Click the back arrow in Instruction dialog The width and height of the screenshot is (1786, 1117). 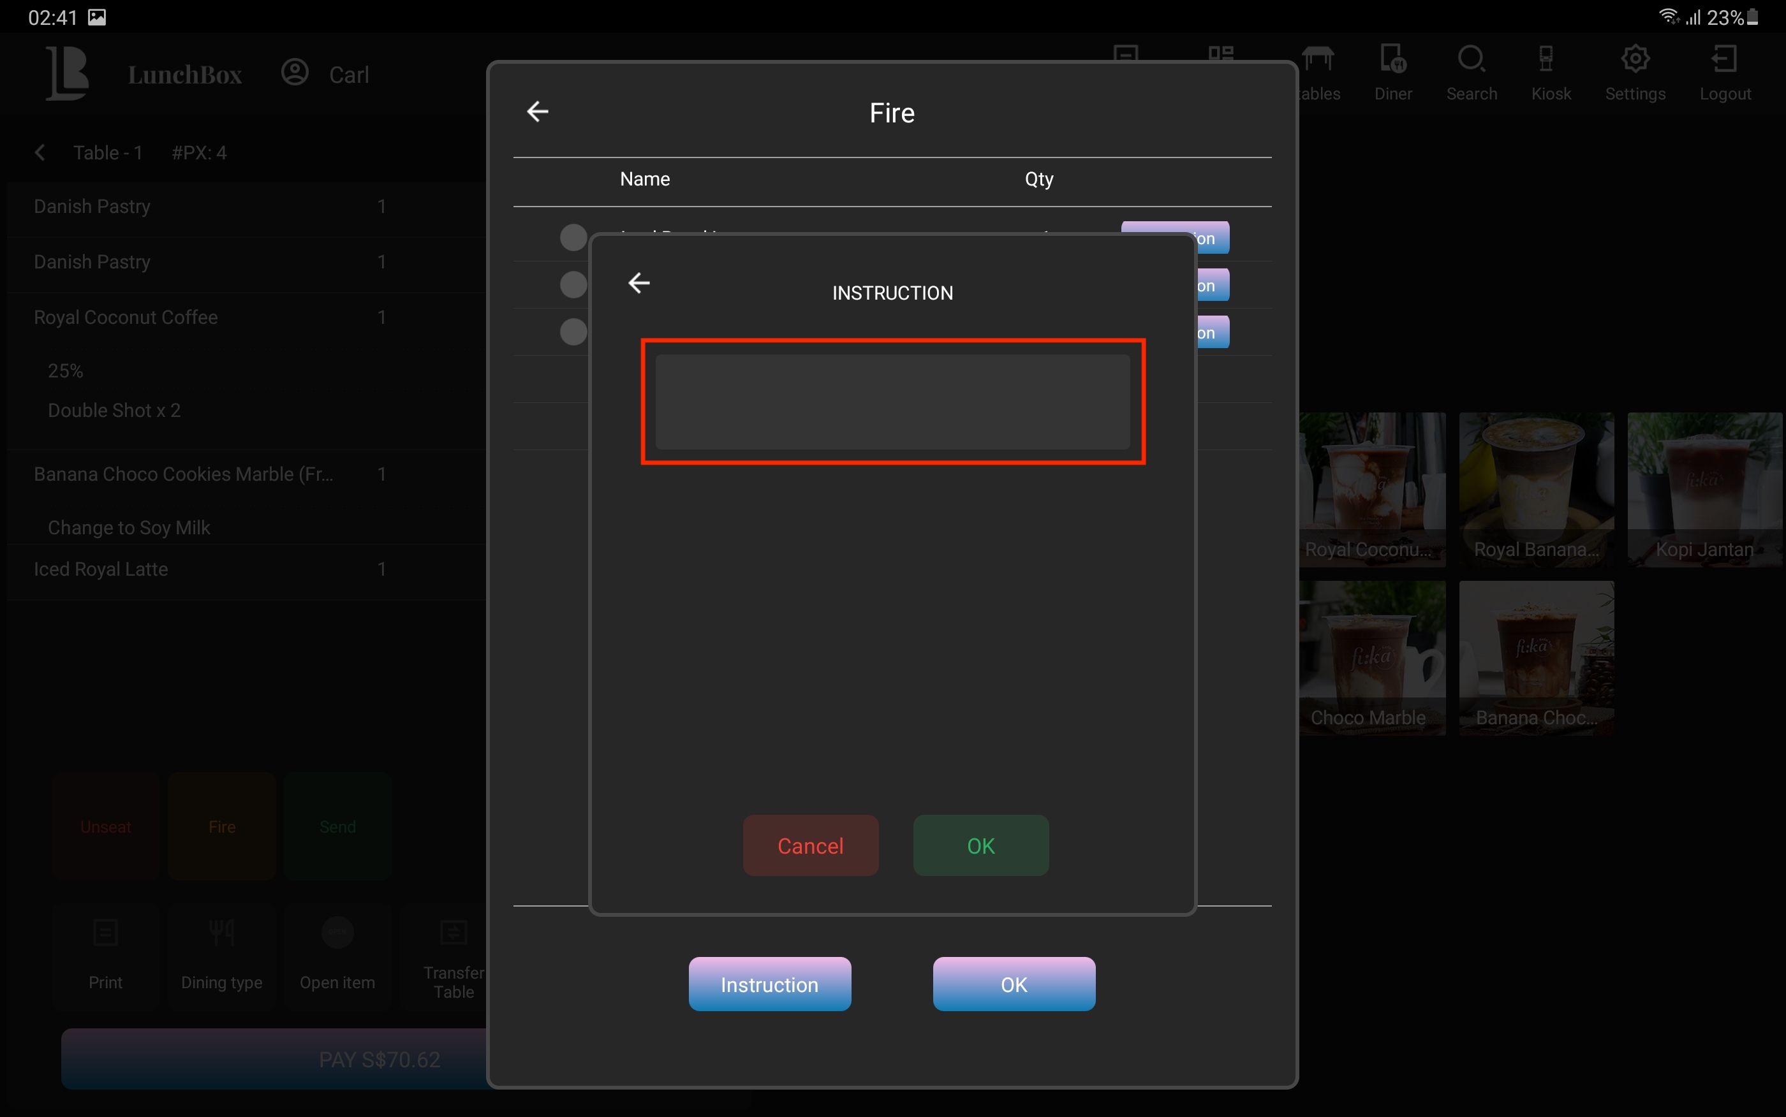(x=639, y=282)
